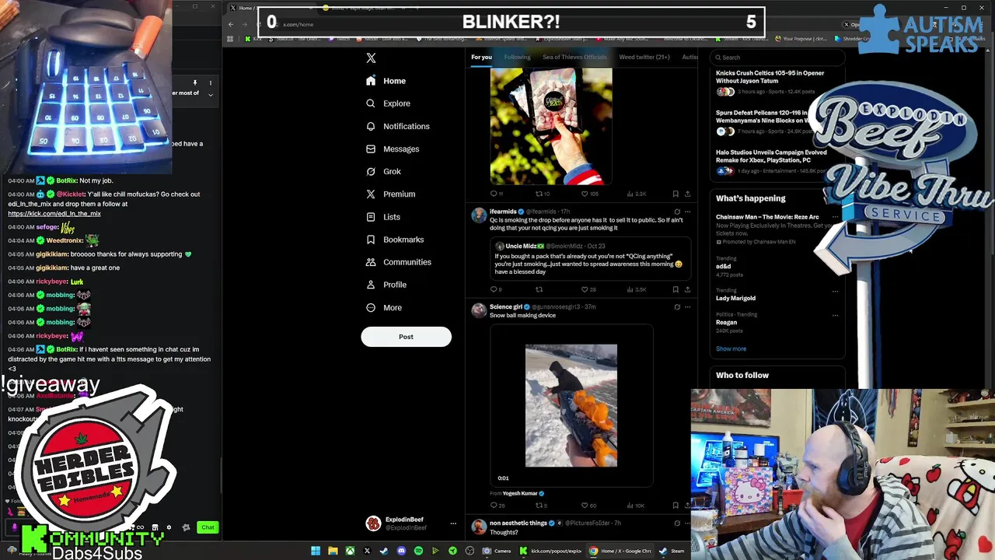The image size is (995, 560).
Task: Open ifearmids profile avatar
Action: (479, 215)
